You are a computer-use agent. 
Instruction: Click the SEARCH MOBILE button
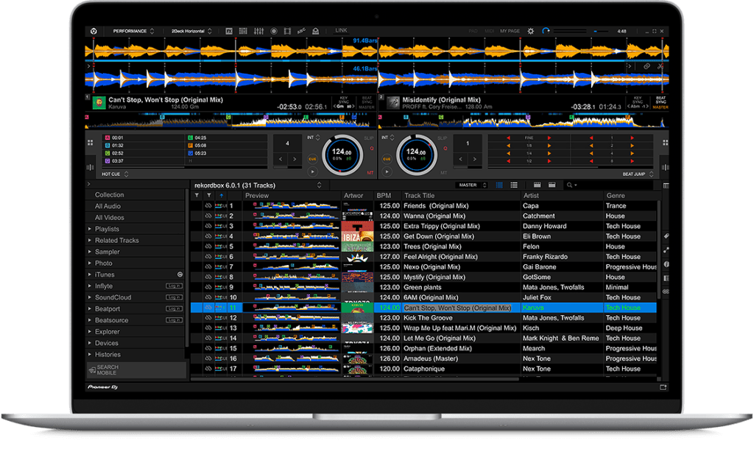click(x=136, y=370)
